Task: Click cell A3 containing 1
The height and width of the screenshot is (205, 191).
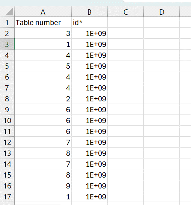Action: tap(43, 44)
